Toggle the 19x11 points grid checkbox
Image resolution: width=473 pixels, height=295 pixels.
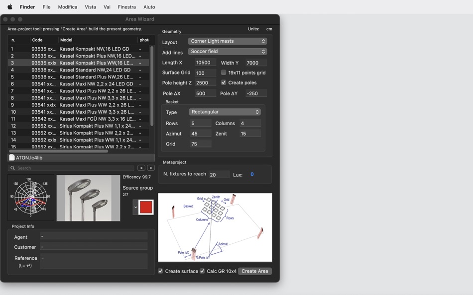pos(224,72)
